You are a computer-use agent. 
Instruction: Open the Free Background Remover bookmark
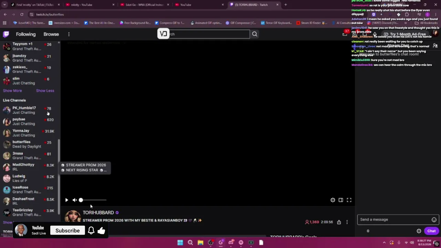(135, 23)
